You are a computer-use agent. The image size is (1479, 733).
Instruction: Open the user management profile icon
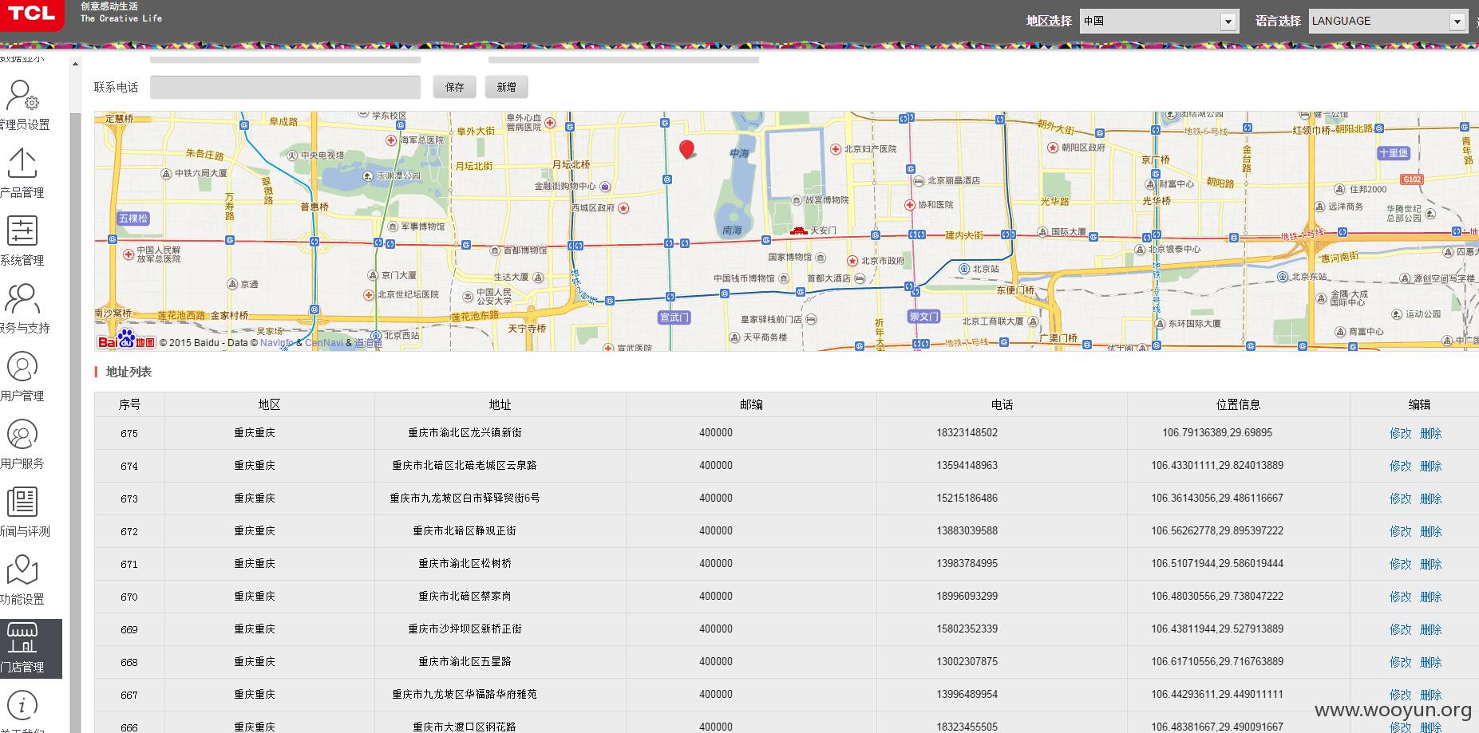tap(22, 367)
